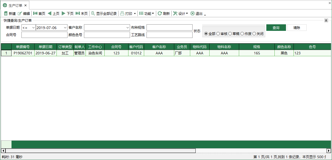The image size is (332, 160).
Task: Sort by 单据编号 column header
Action: (x=23, y=47)
